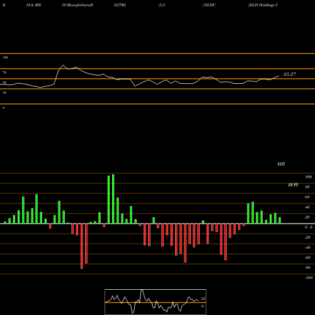
Task: Click the 'SI MunafaSutraR' header text
Action: pos(77,5)
